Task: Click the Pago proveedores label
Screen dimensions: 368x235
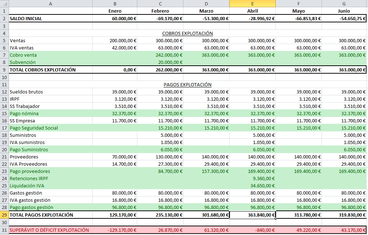Action: point(30,171)
